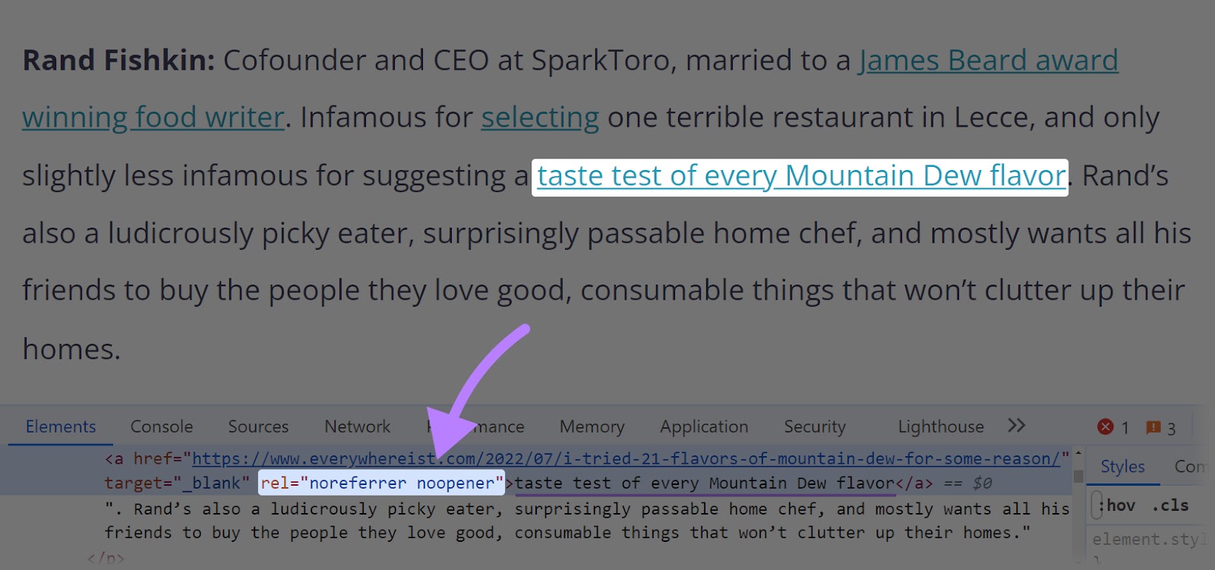Click the orange issues warning icon
1215x570 pixels.
coord(1153,427)
